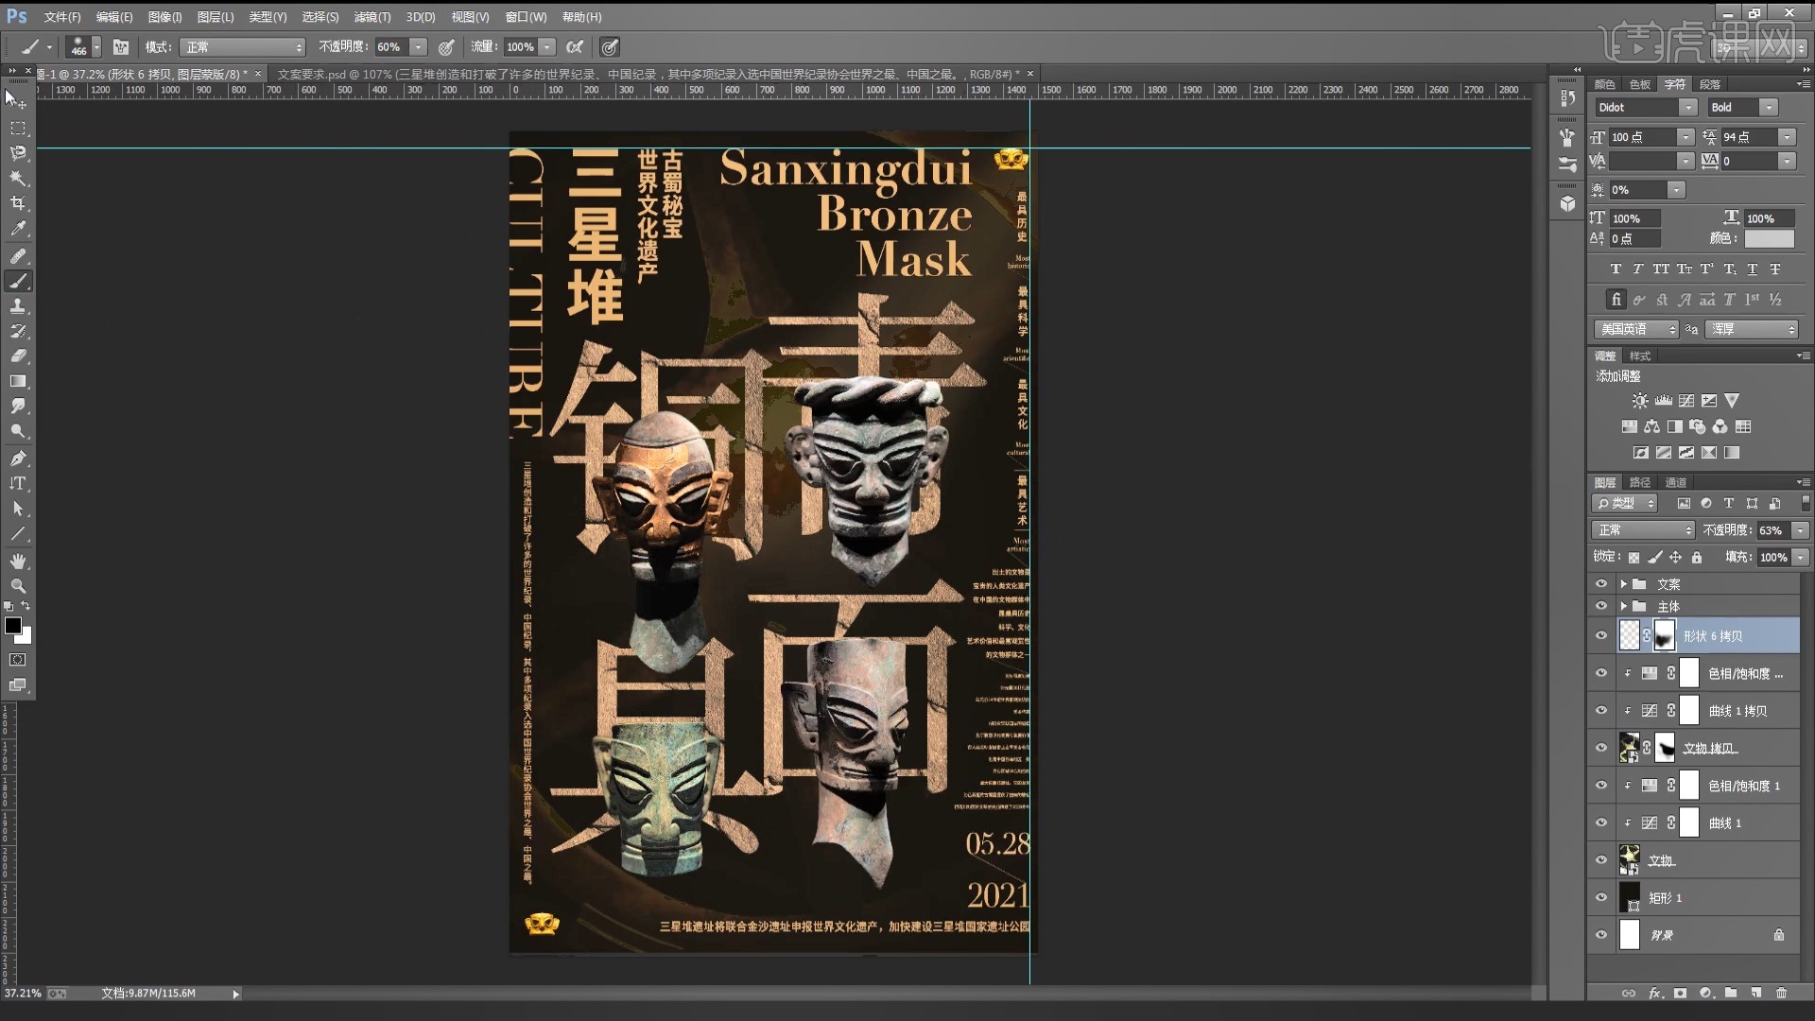
Task: Select the Spot Healing Brush tool
Action: pos(17,256)
